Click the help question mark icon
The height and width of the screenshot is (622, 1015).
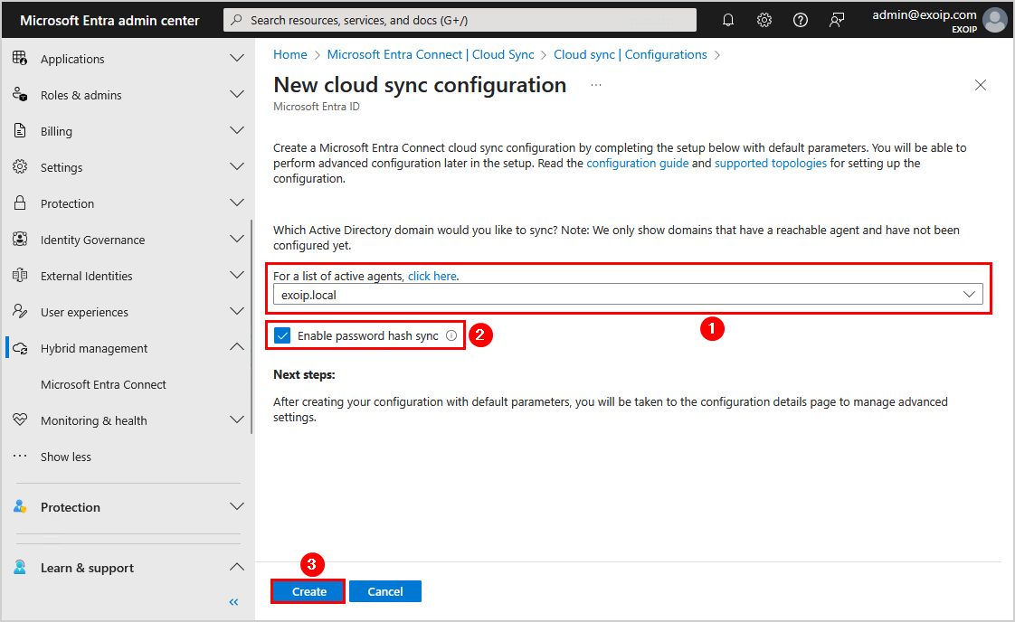click(x=801, y=20)
